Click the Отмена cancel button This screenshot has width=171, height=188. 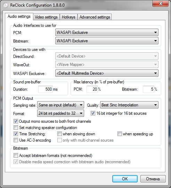point(153,179)
